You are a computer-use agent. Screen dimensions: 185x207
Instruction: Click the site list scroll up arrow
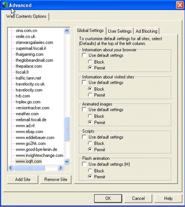tap(67, 31)
